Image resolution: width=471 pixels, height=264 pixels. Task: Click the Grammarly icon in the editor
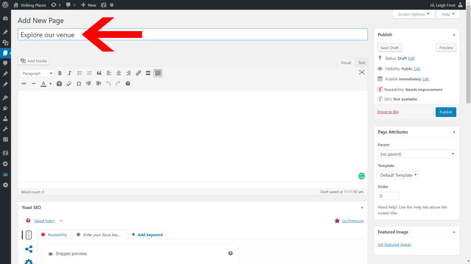click(x=362, y=176)
